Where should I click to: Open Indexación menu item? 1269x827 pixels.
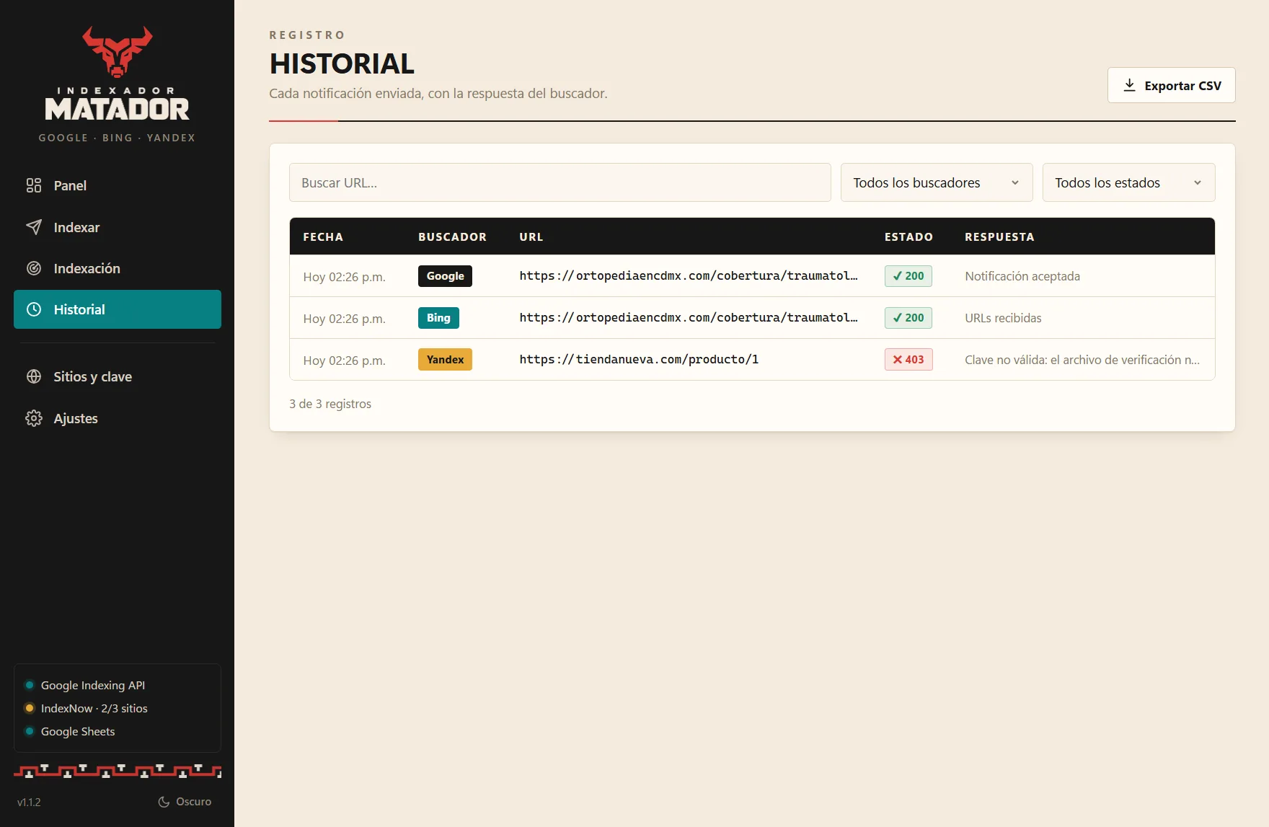pyautogui.click(x=118, y=268)
